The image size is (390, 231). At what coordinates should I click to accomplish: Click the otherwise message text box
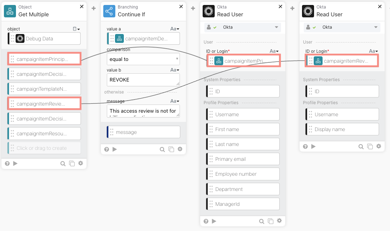click(143, 111)
